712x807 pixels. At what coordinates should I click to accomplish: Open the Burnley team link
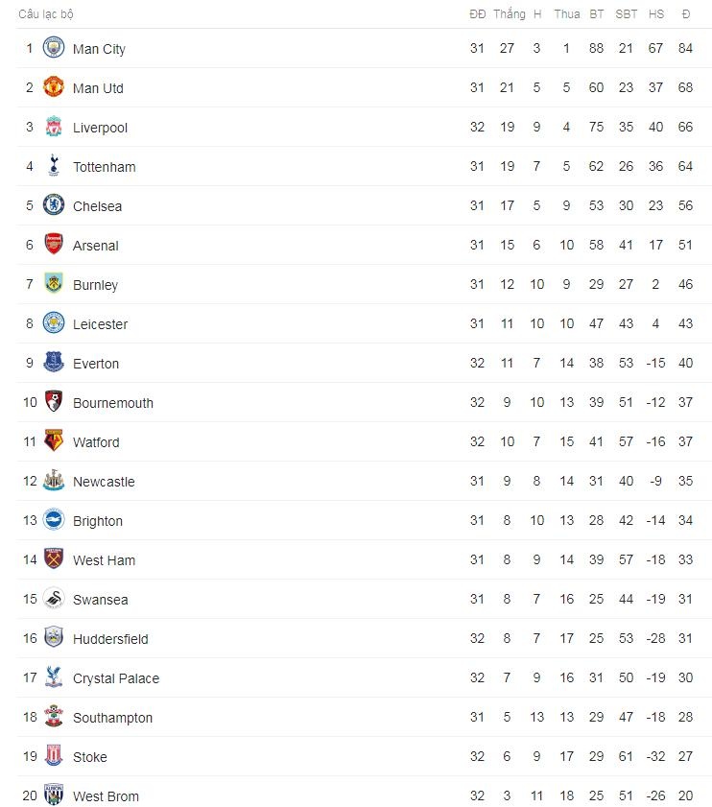tap(95, 285)
